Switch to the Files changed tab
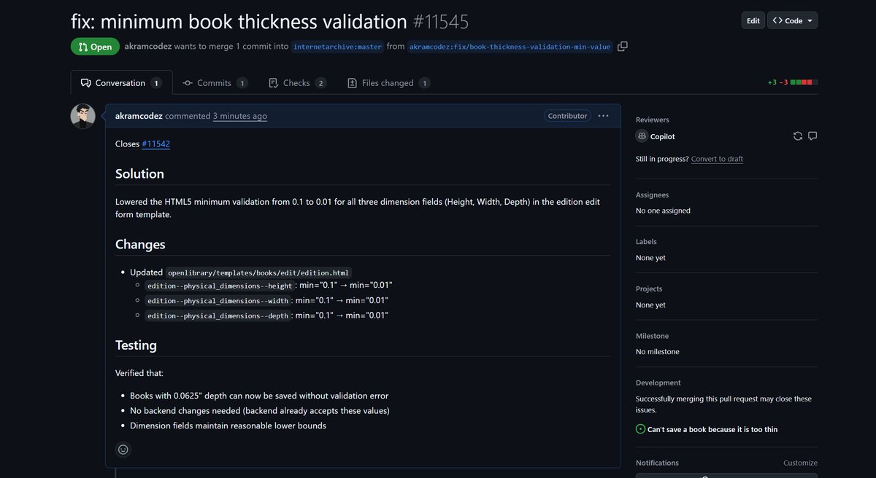The image size is (876, 478). tap(388, 83)
